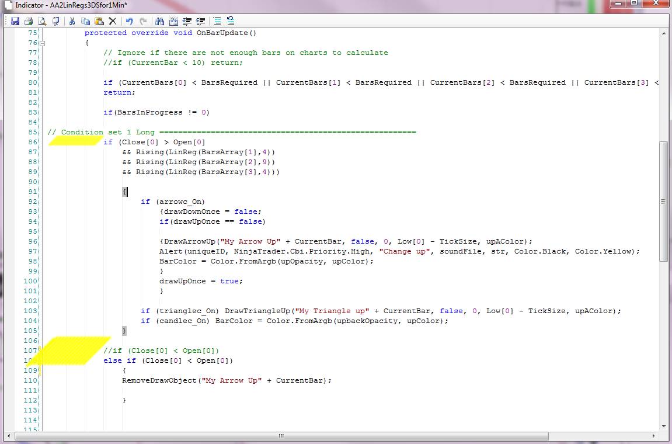Image resolution: width=672 pixels, height=444 pixels.
Task: Click the vertical scrollbar down arrow
Action: click(x=664, y=426)
